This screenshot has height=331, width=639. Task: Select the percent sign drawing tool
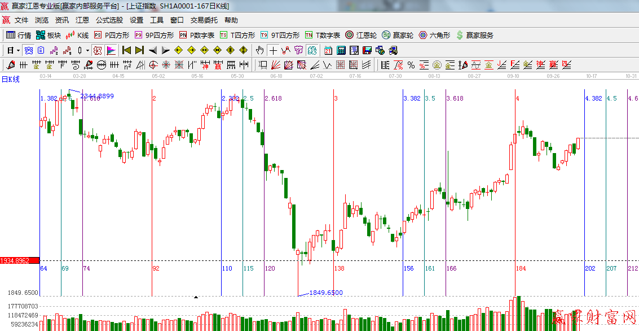[x=411, y=65]
